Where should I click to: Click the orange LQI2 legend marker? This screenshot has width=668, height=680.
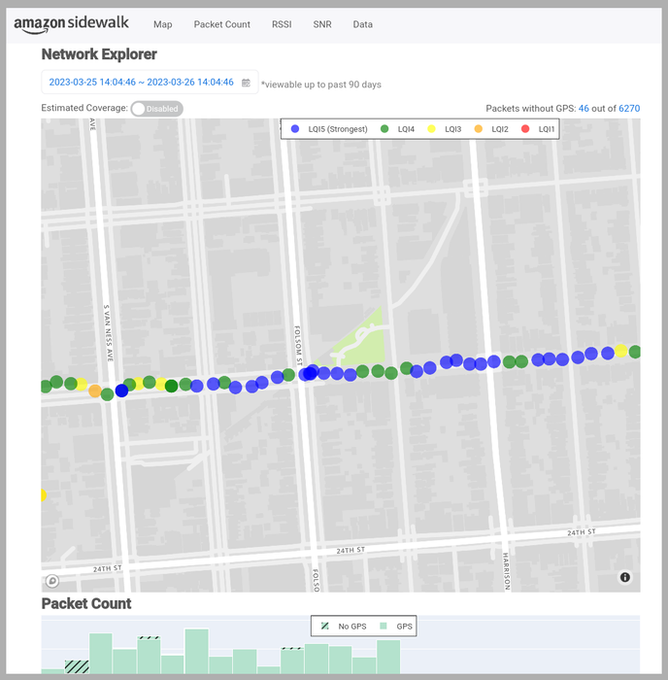[x=480, y=129]
